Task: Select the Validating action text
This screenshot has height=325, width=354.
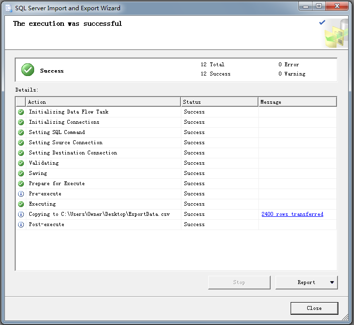Action: tap(44, 163)
